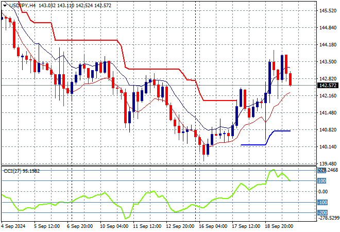Click the chart menu triangle beside USDJPY
The height and width of the screenshot is (232, 340).
coord(5,6)
